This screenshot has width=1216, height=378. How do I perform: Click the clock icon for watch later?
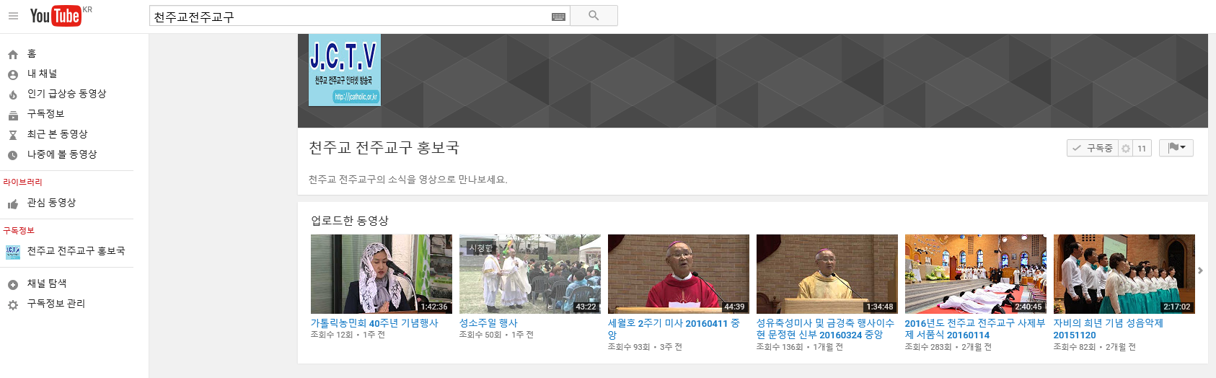(x=13, y=155)
